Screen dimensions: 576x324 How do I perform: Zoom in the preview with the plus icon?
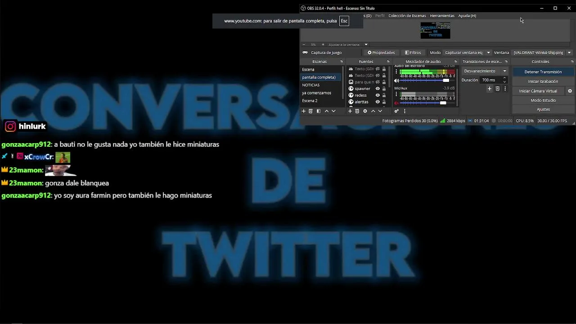tap(323, 45)
